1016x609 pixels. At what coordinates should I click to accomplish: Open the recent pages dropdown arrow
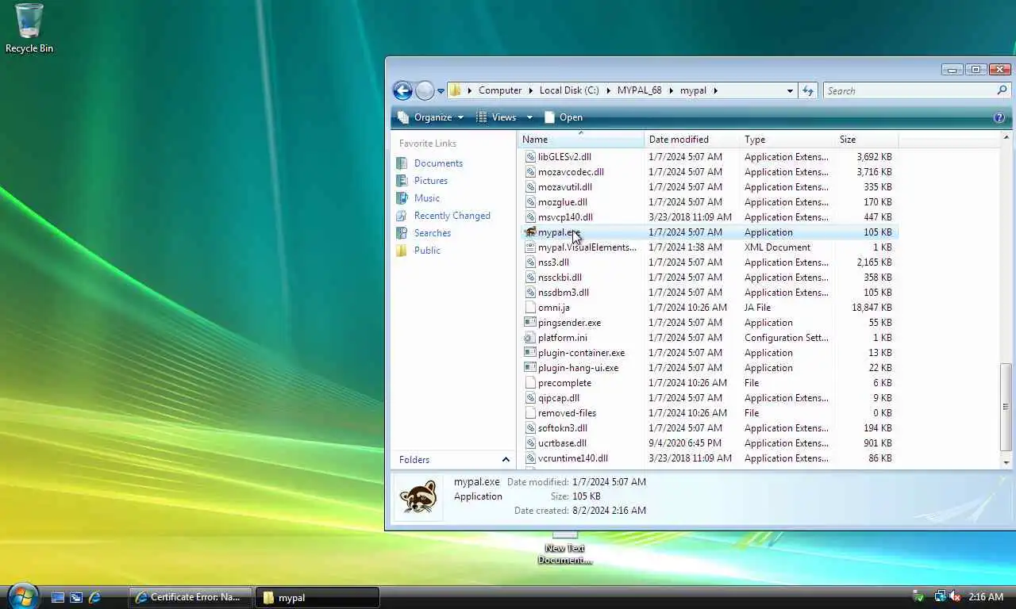coord(441,91)
